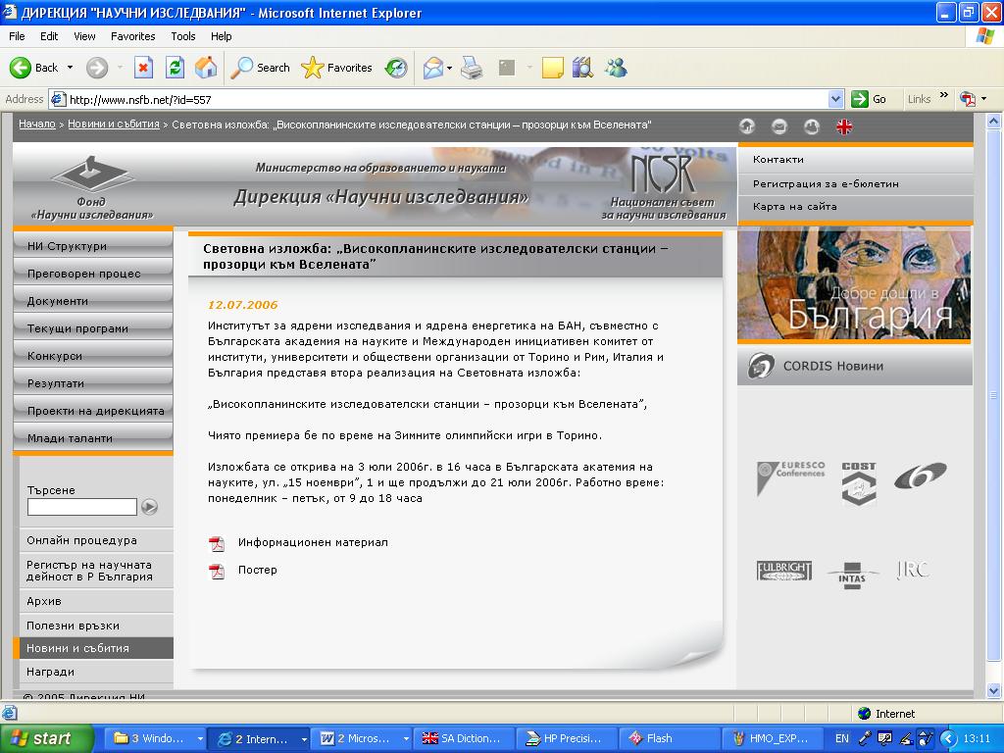Switch to SA Dictionary taskbar item
The height and width of the screenshot is (753, 1004).
[463, 739]
